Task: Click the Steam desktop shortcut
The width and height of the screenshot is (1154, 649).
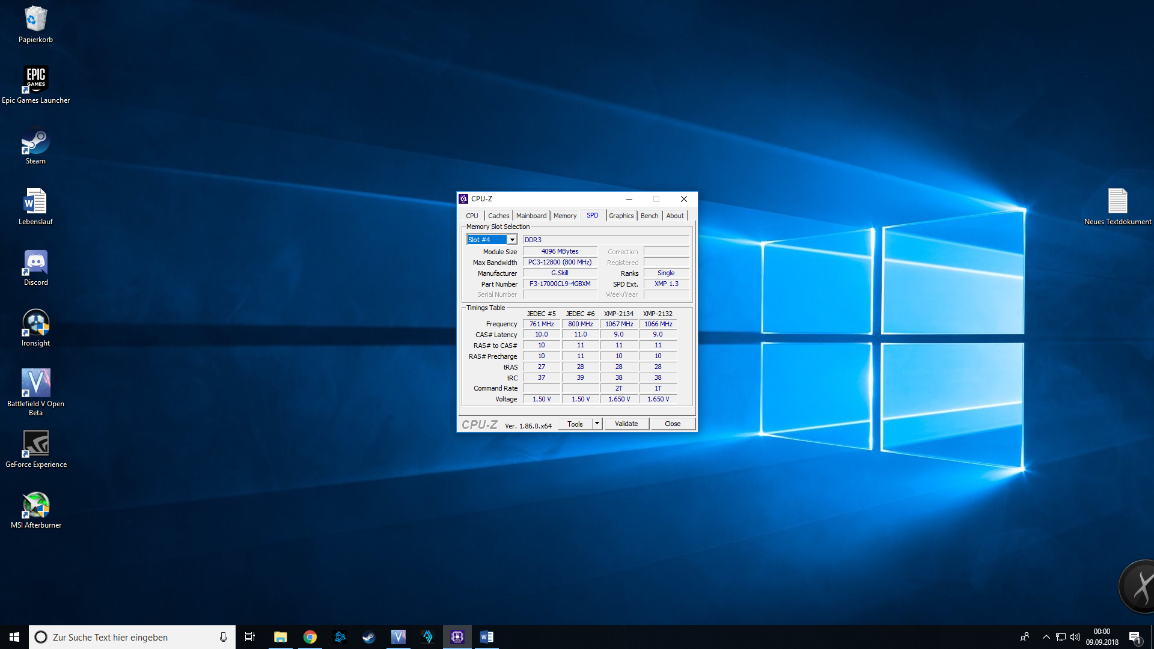Action: tap(35, 142)
